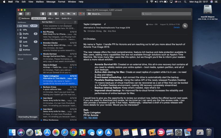
Task: Open Brendan Ciecko's New survey about AR email
Action: click(x=59, y=47)
